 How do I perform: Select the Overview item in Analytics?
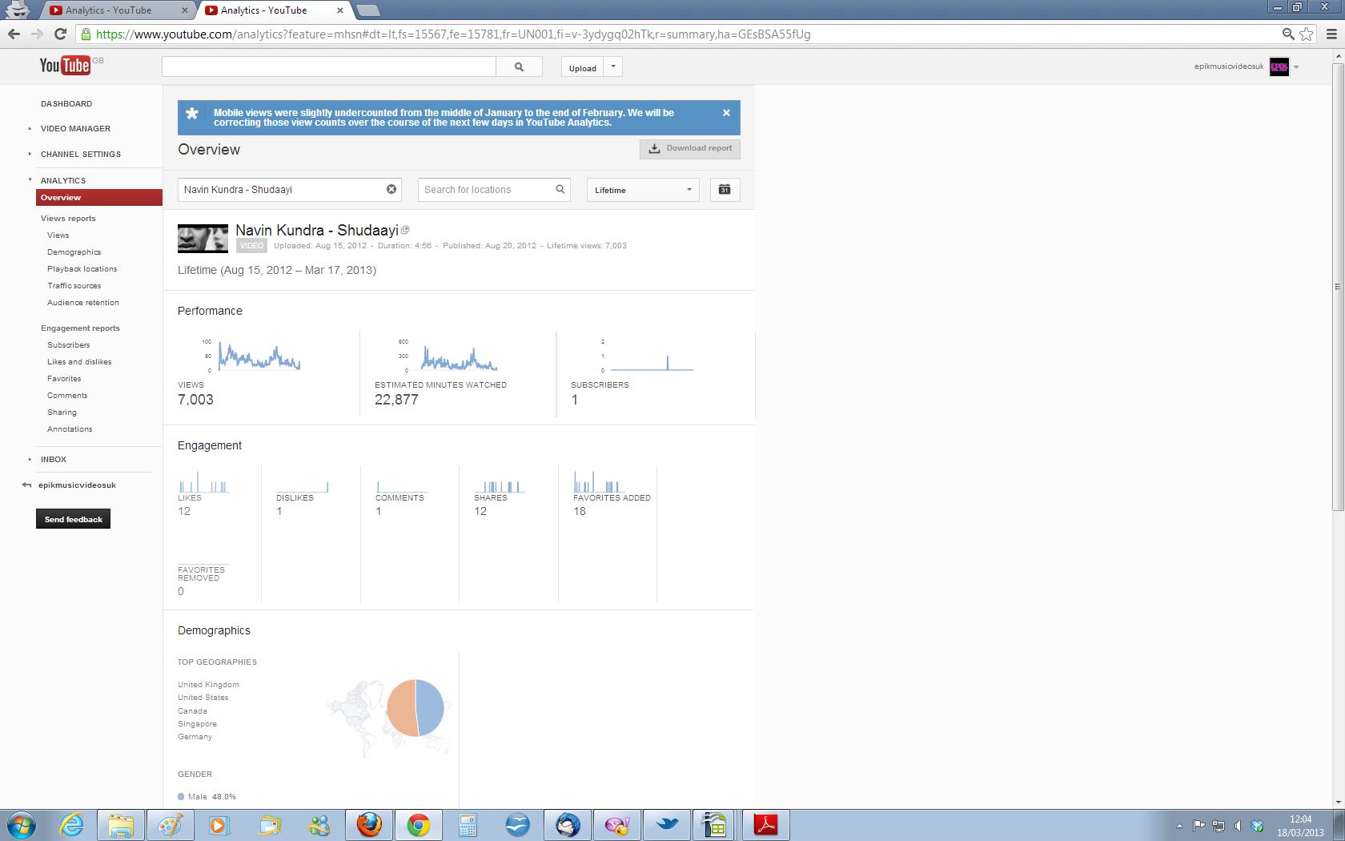pyautogui.click(x=99, y=198)
